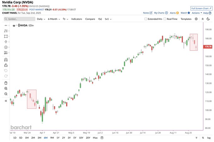
Task: Open the f(x) expressions menu
Action: [x=100, y=19]
